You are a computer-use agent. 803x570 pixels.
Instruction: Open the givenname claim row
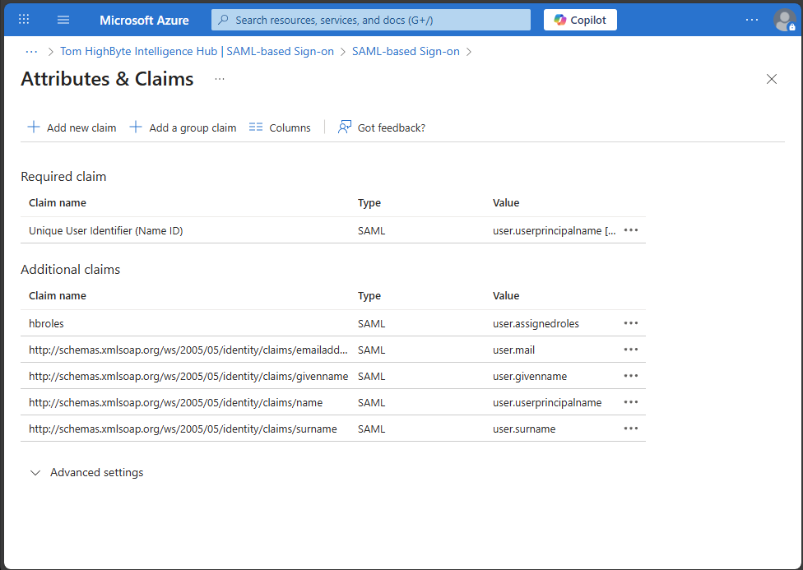point(188,376)
